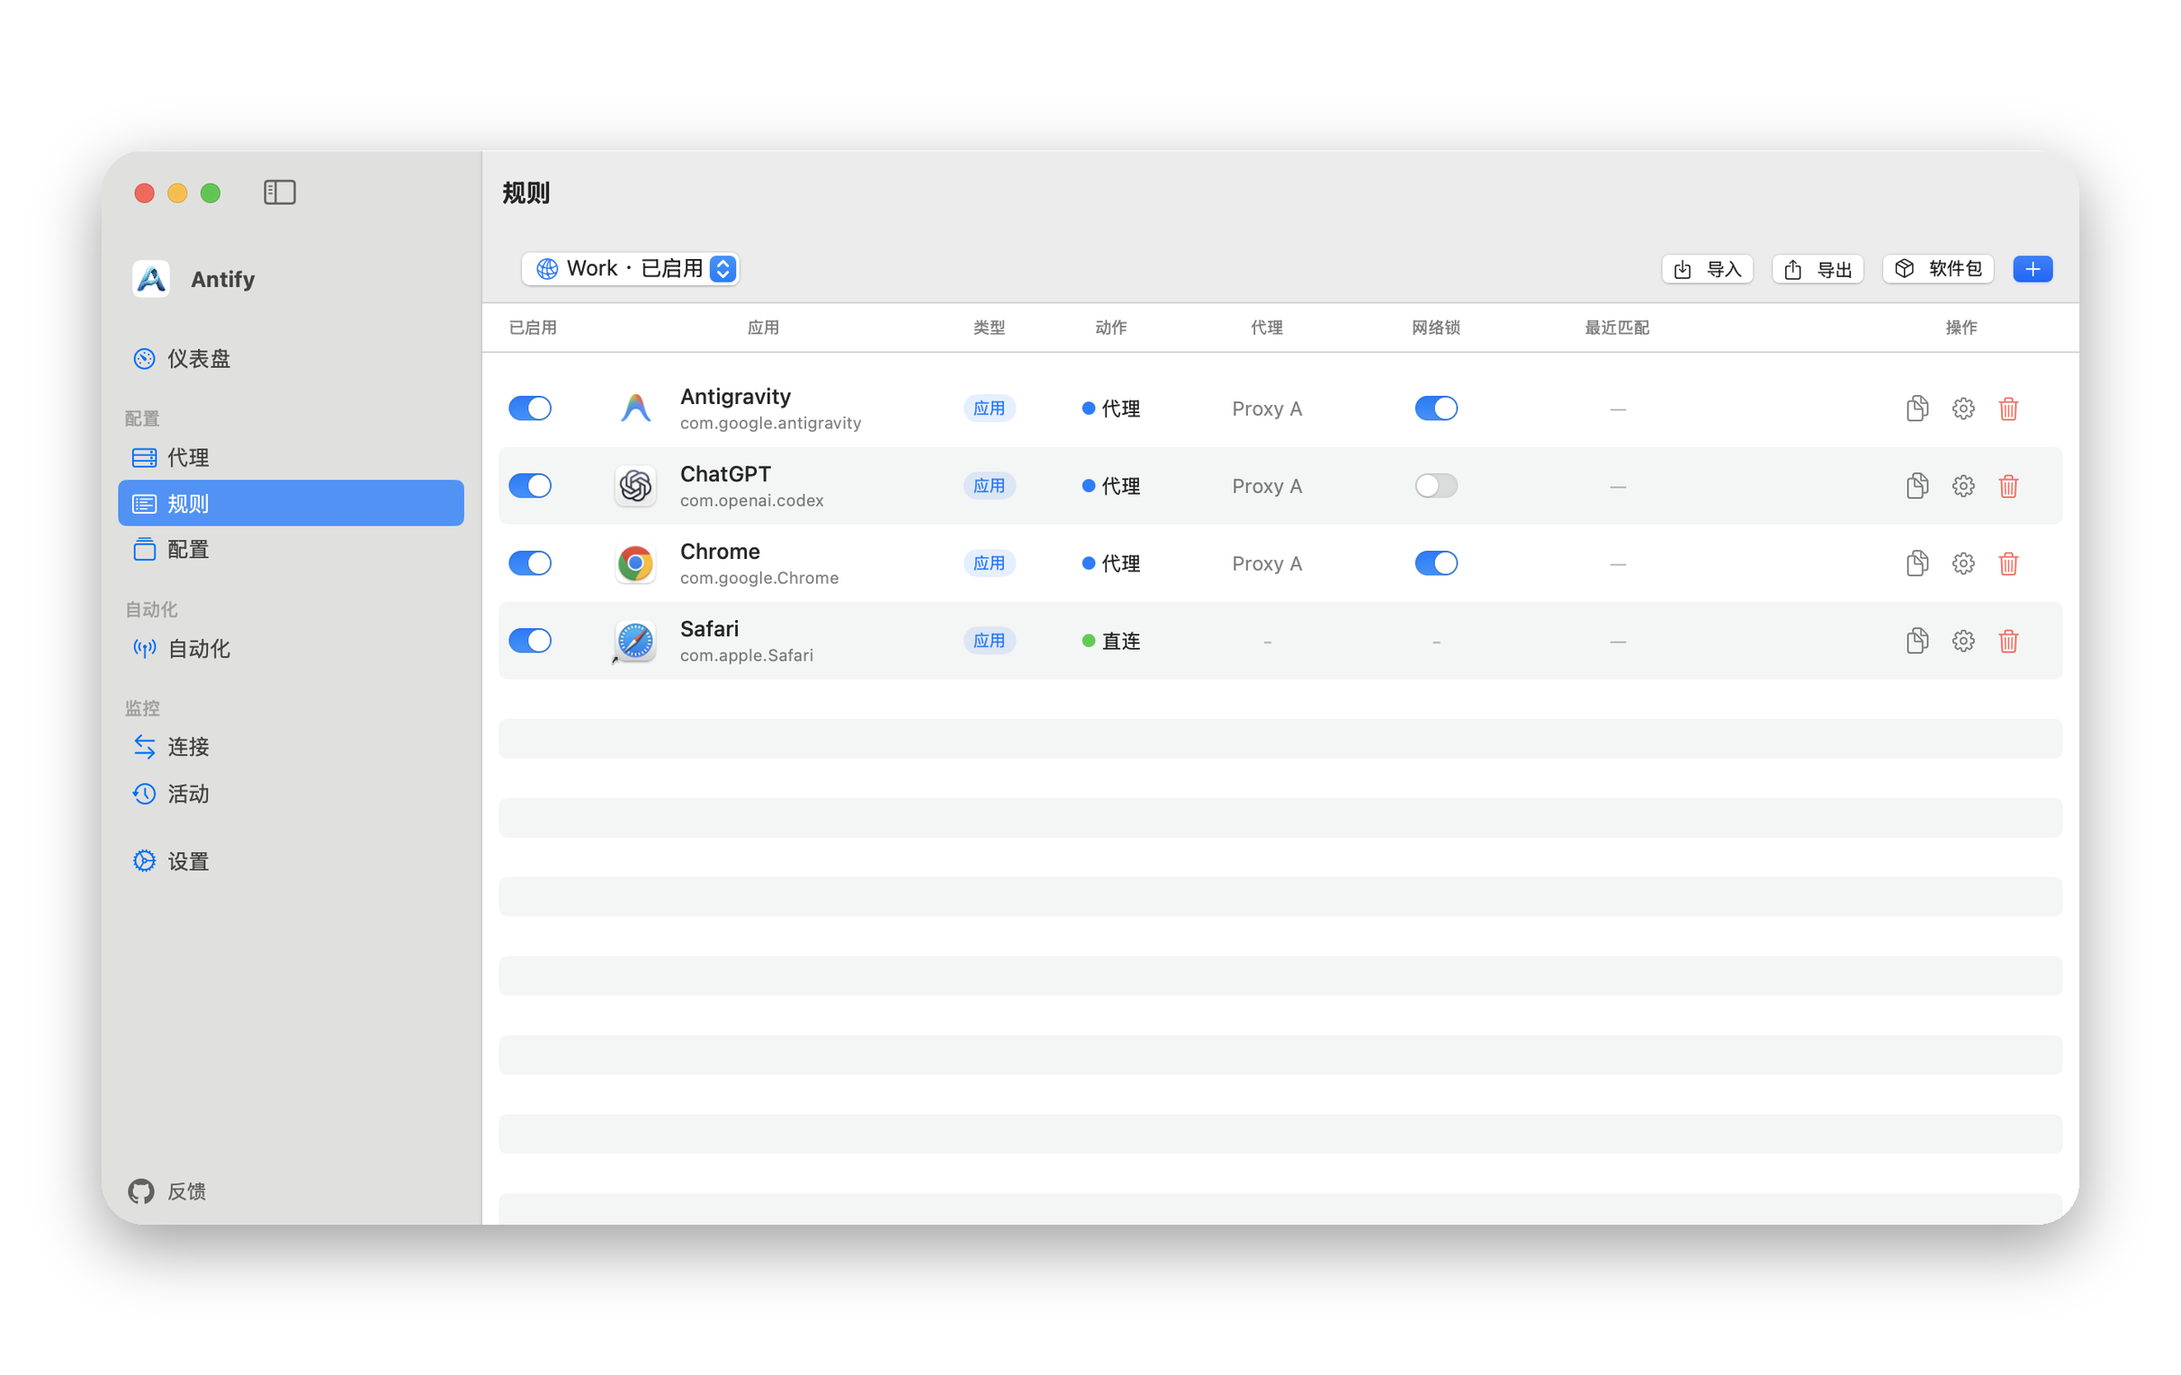Delete the Safari rule

2008,642
